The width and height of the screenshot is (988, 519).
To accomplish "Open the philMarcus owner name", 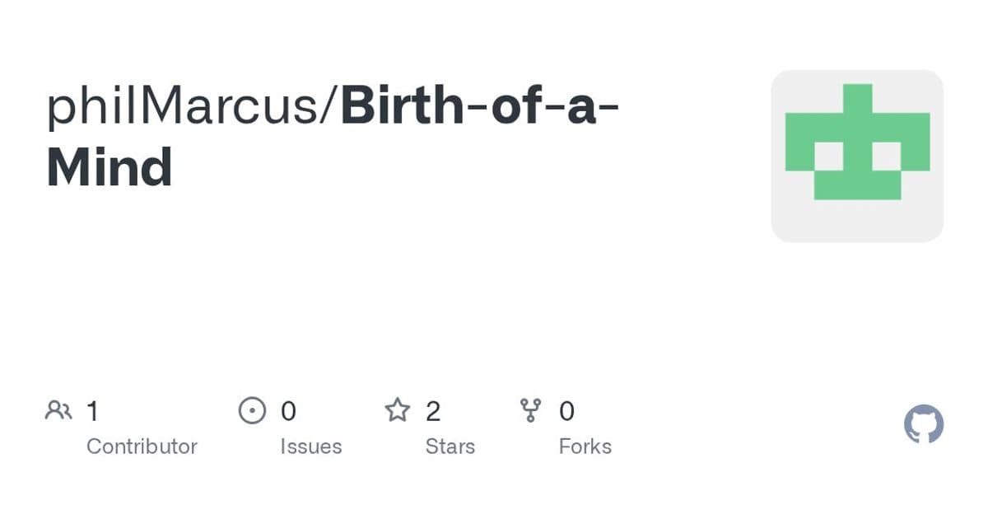I will (x=185, y=107).
